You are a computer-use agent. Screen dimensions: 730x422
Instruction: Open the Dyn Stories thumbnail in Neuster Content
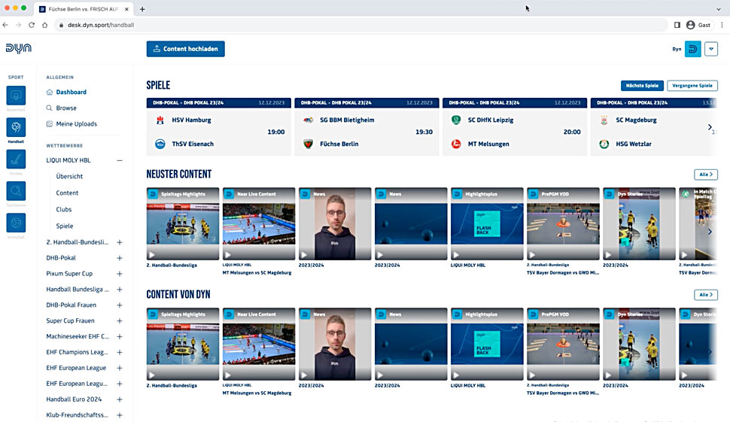pyautogui.click(x=639, y=224)
